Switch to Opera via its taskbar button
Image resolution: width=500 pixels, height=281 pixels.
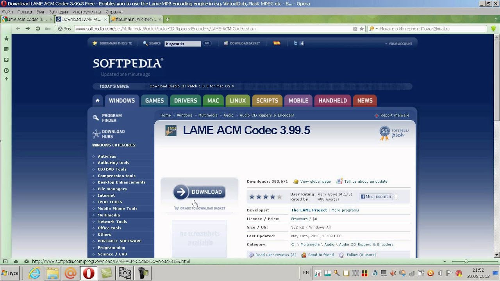tap(89, 273)
